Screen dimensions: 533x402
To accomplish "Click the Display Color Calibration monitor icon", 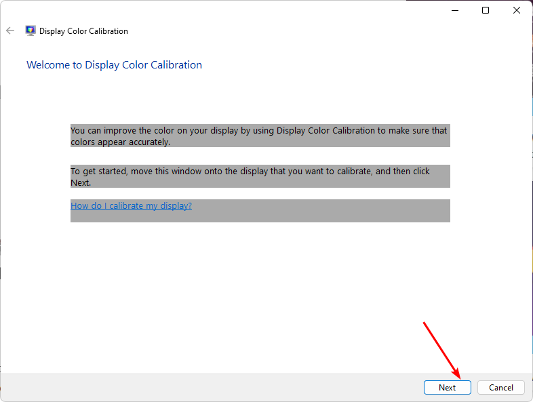I will tap(31, 31).
